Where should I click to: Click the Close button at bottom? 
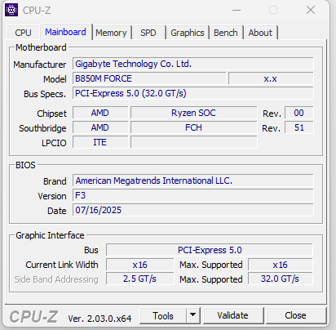[296, 315]
